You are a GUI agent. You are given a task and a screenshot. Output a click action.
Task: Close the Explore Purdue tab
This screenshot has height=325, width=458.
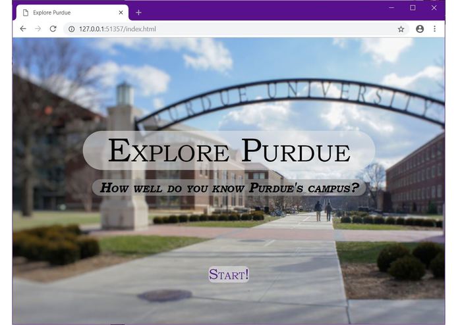click(121, 12)
